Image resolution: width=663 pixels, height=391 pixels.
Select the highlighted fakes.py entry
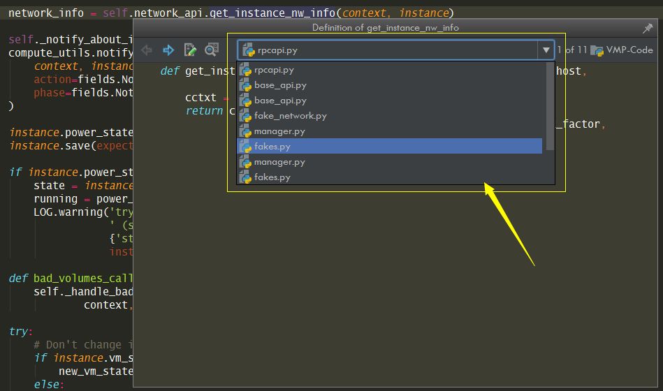click(389, 146)
